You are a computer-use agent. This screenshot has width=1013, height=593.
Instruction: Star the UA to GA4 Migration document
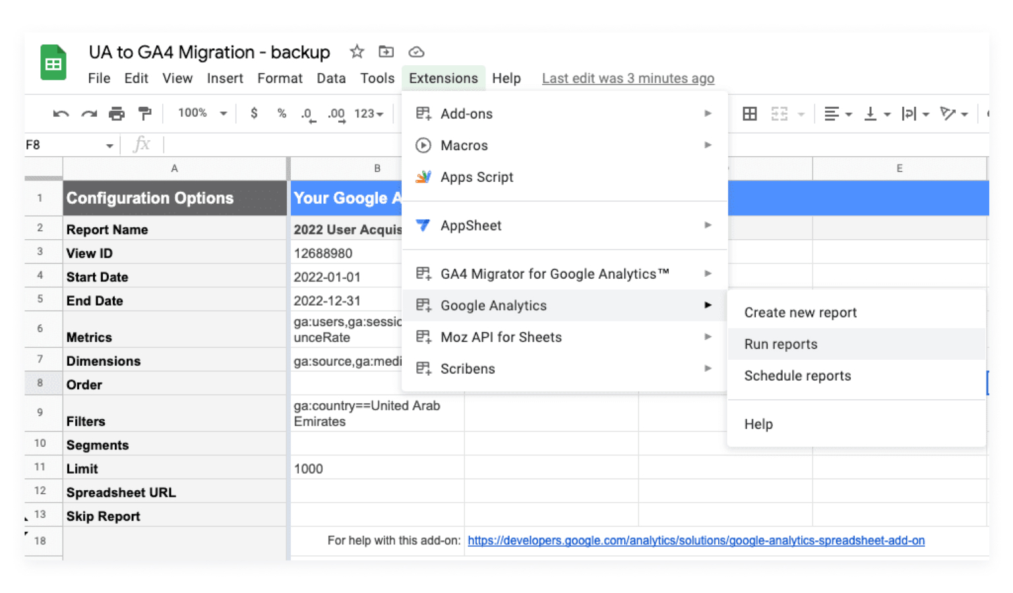[x=357, y=51]
